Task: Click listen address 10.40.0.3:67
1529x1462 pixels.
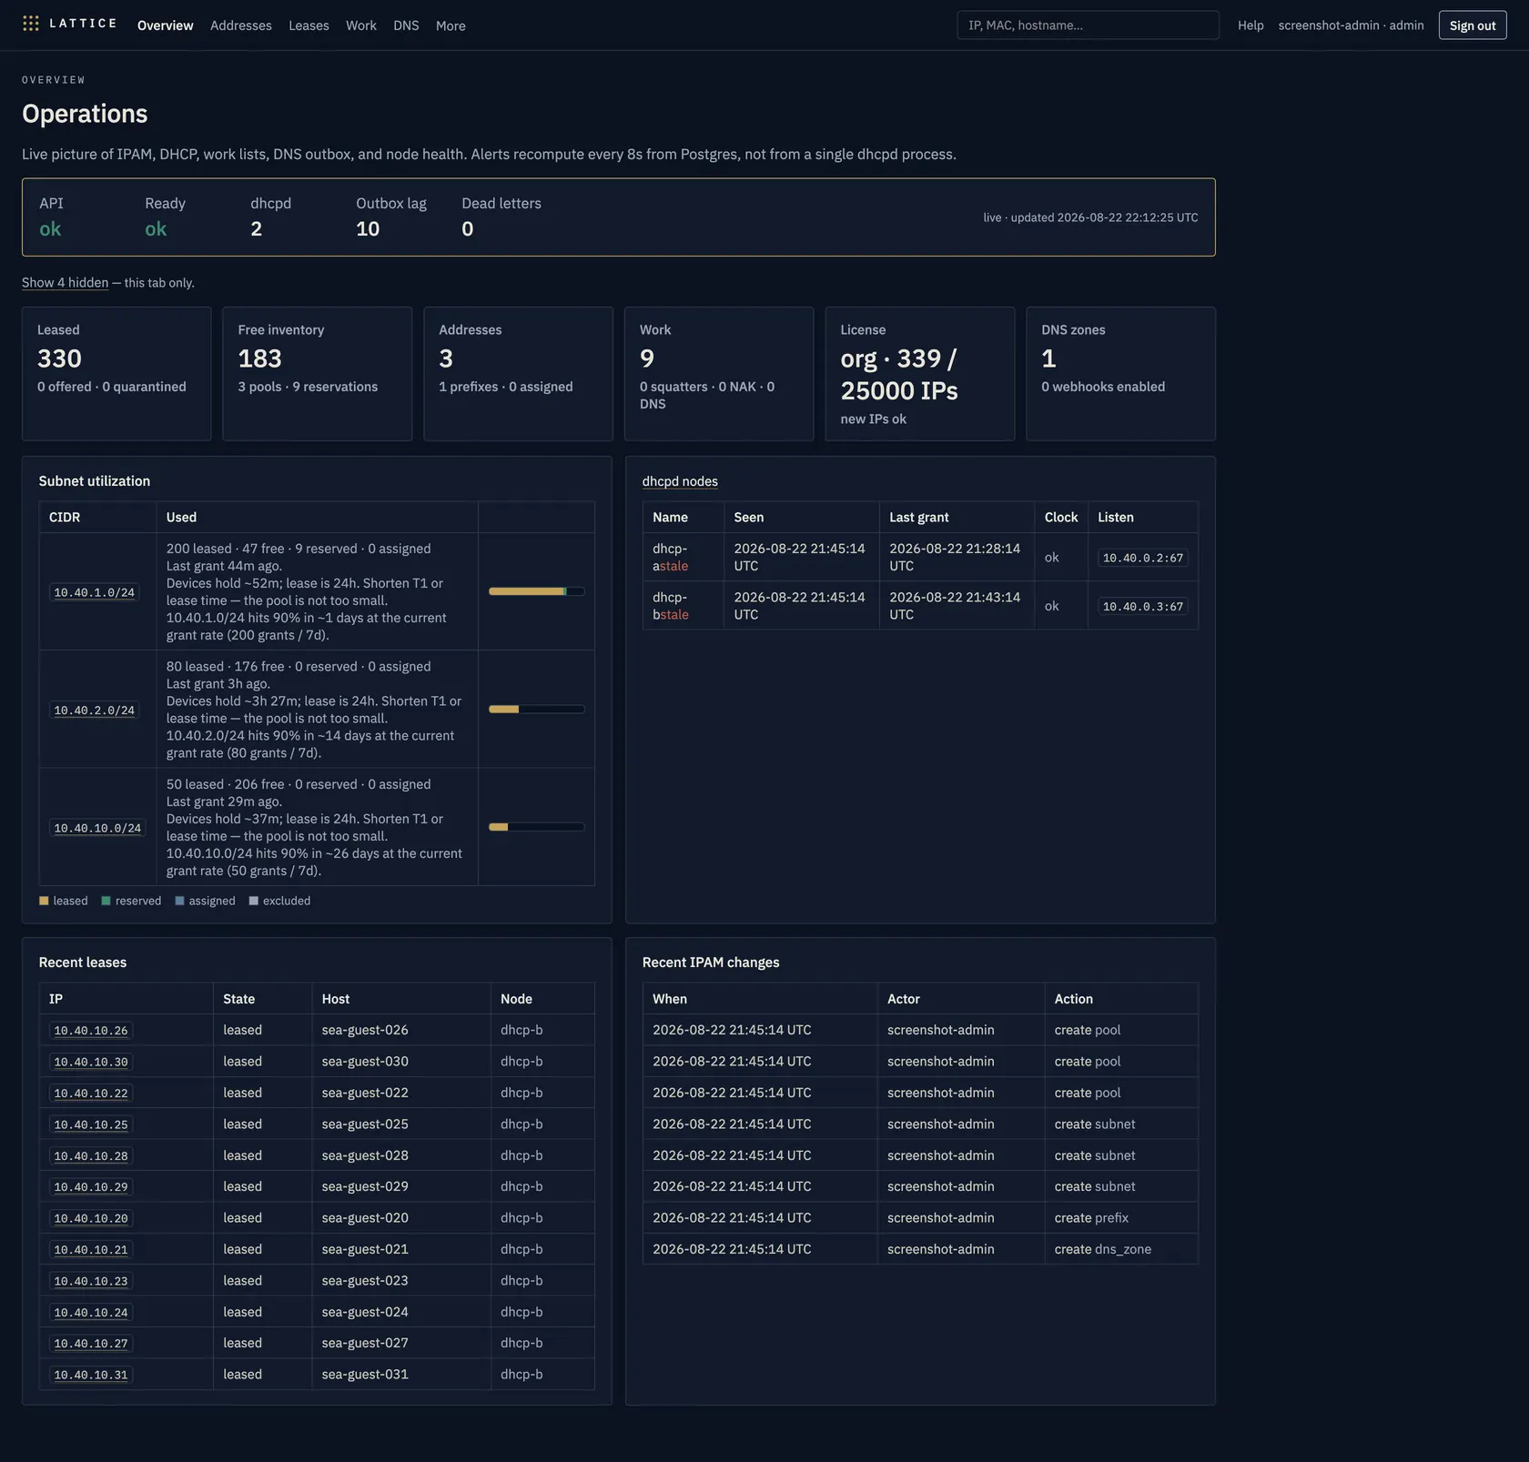Action: tap(1142, 607)
